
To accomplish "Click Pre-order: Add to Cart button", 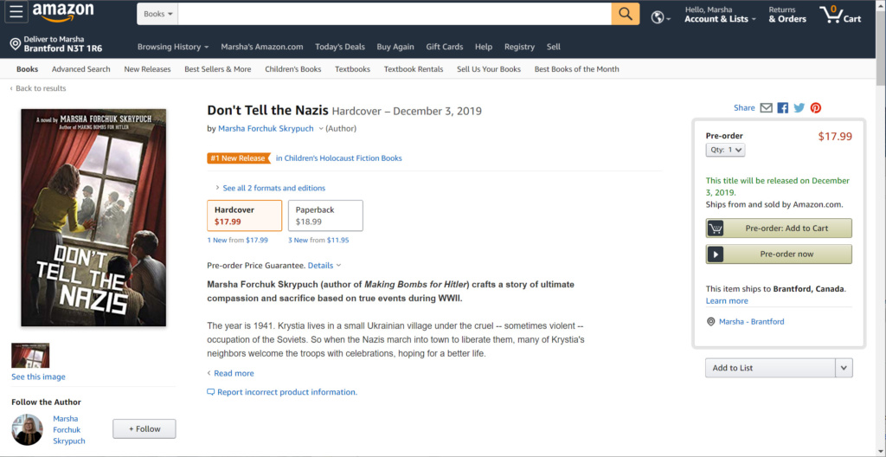I will (x=779, y=228).
